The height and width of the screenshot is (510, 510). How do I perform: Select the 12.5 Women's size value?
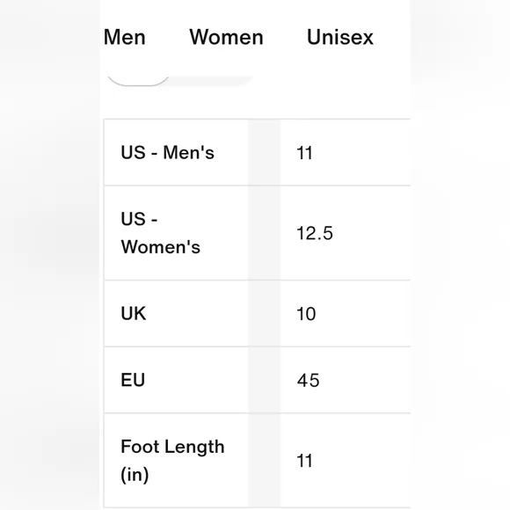coord(315,233)
